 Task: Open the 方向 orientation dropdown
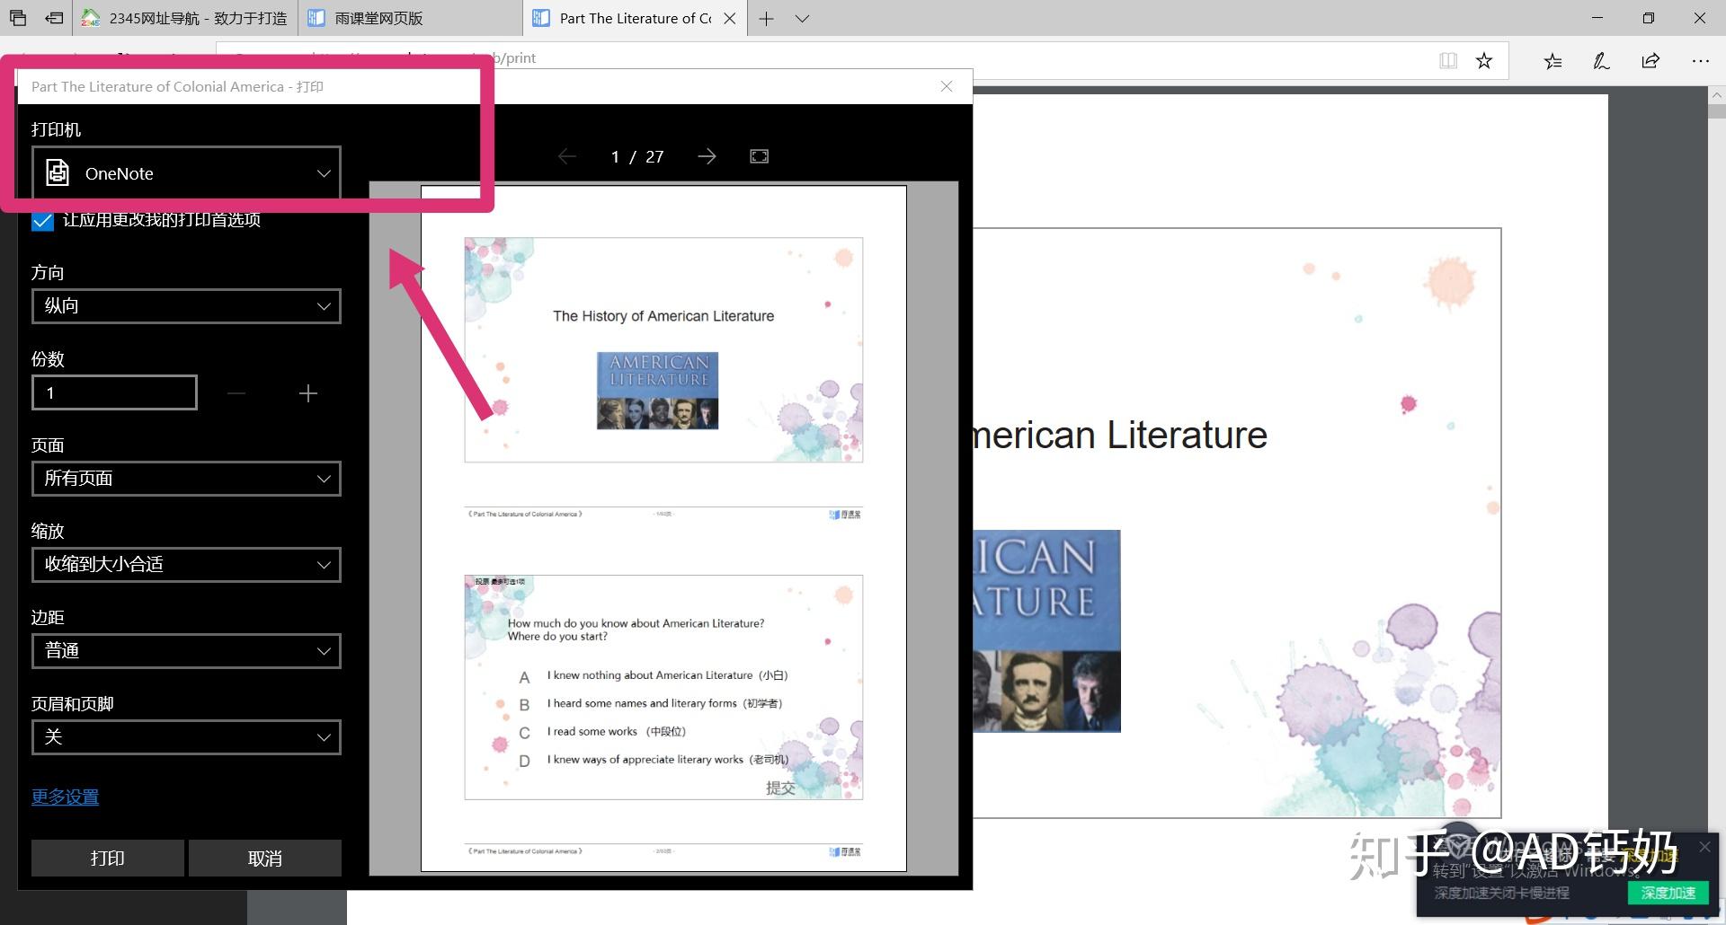point(186,306)
